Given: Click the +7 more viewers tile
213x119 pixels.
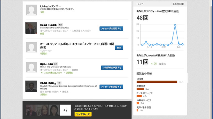Looking at the screenshot, I should 65,110.
